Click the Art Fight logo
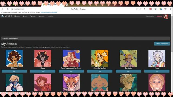Screen dimensions: 173x97 pyautogui.click(x=6, y=16)
